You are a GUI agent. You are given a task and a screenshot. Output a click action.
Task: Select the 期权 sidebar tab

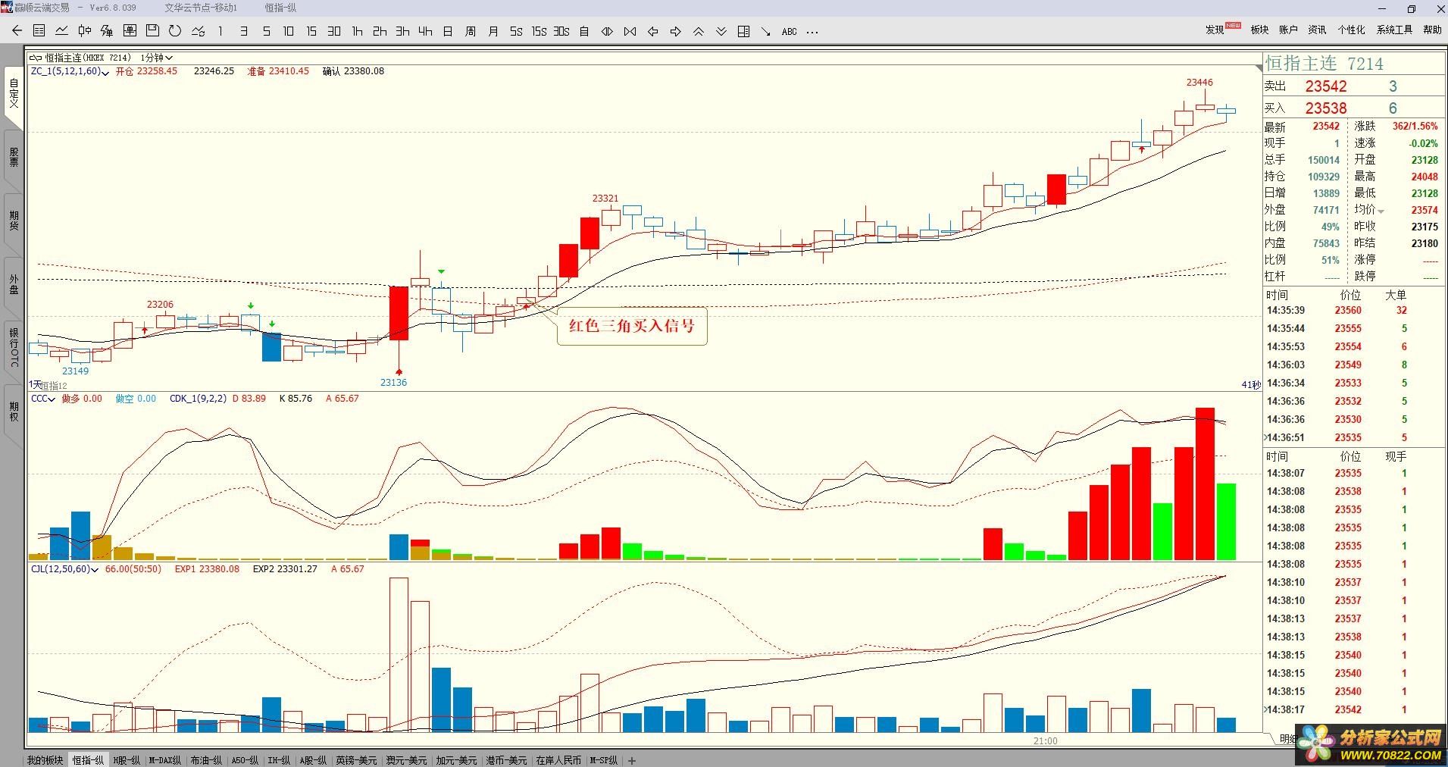(x=14, y=412)
